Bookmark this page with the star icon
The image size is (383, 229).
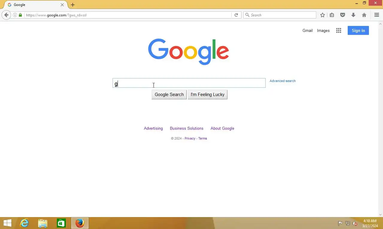tap(323, 15)
